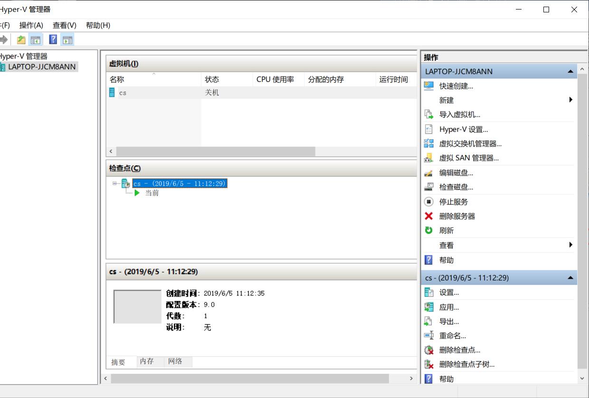
Task: Click the Edit Disk (编辑磁盘) icon
Action: coord(429,173)
